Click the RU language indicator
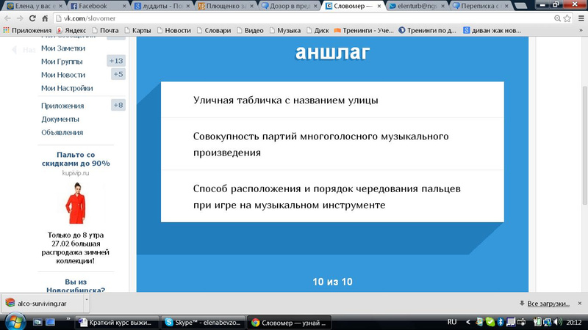Image resolution: width=588 pixels, height=330 pixels. pyautogui.click(x=452, y=322)
